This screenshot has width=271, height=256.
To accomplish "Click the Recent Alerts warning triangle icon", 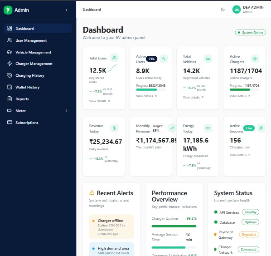I will point(92,192).
